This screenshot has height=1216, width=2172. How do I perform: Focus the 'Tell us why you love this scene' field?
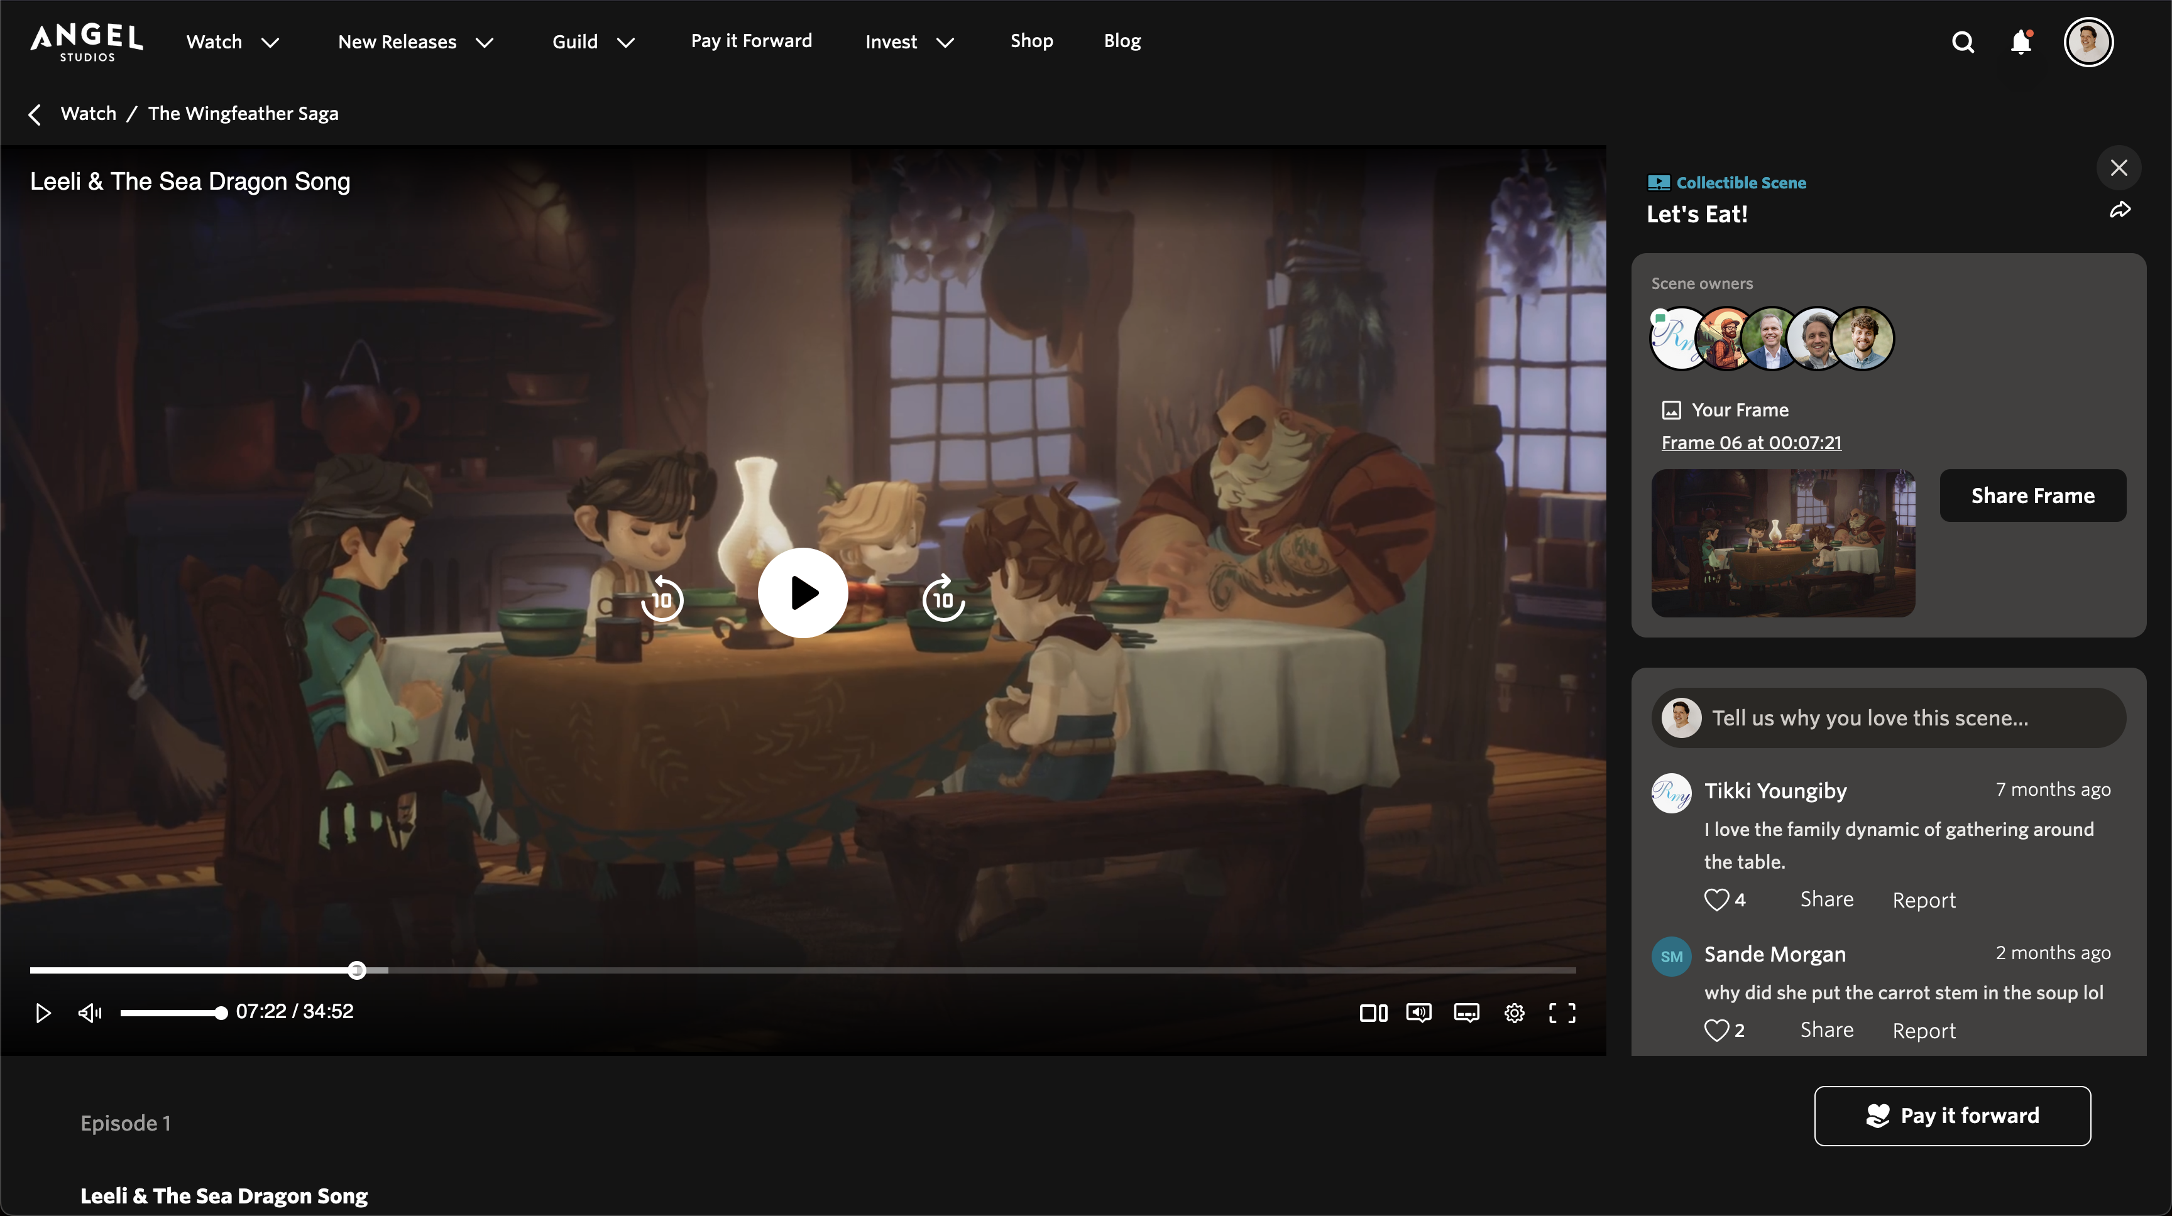pos(1888,718)
